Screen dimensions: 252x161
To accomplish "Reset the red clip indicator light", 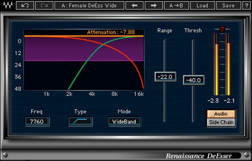I will click(222, 29).
